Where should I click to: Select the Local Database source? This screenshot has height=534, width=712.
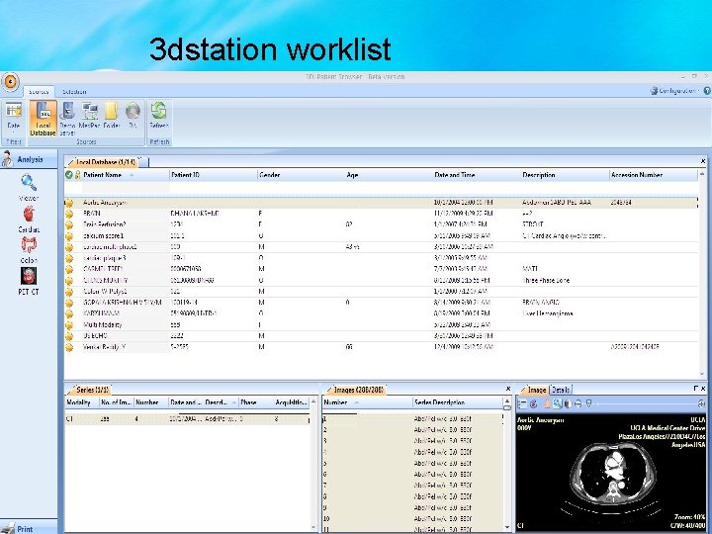click(x=44, y=119)
